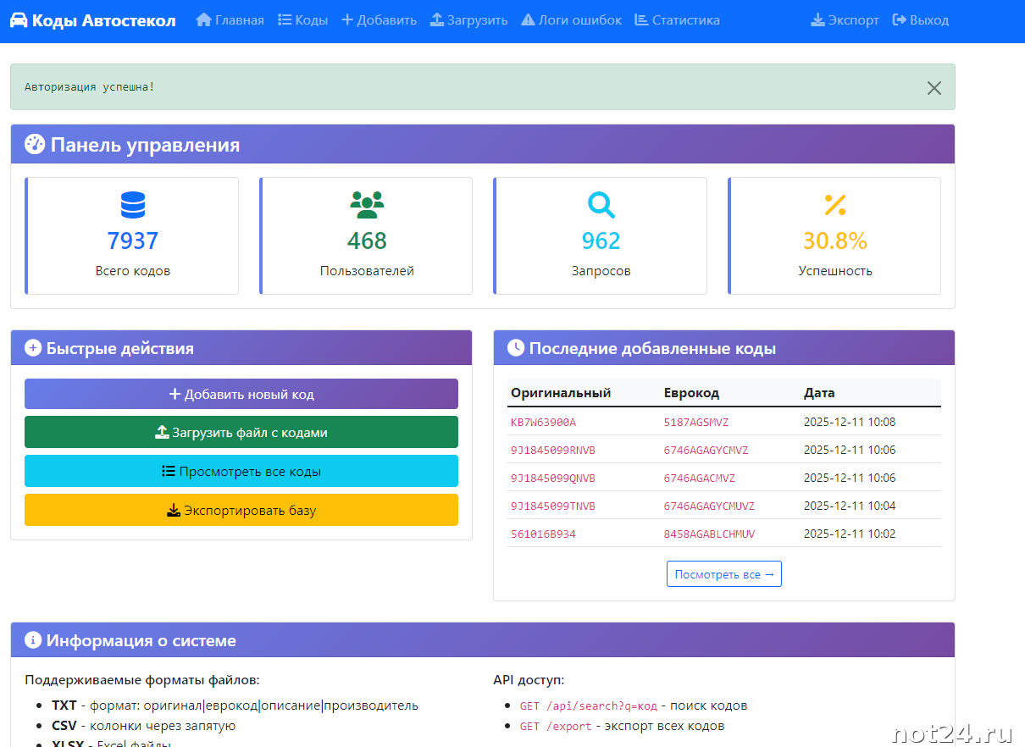Click the Оригинальный column header
This screenshot has height=747, width=1025.
click(561, 393)
